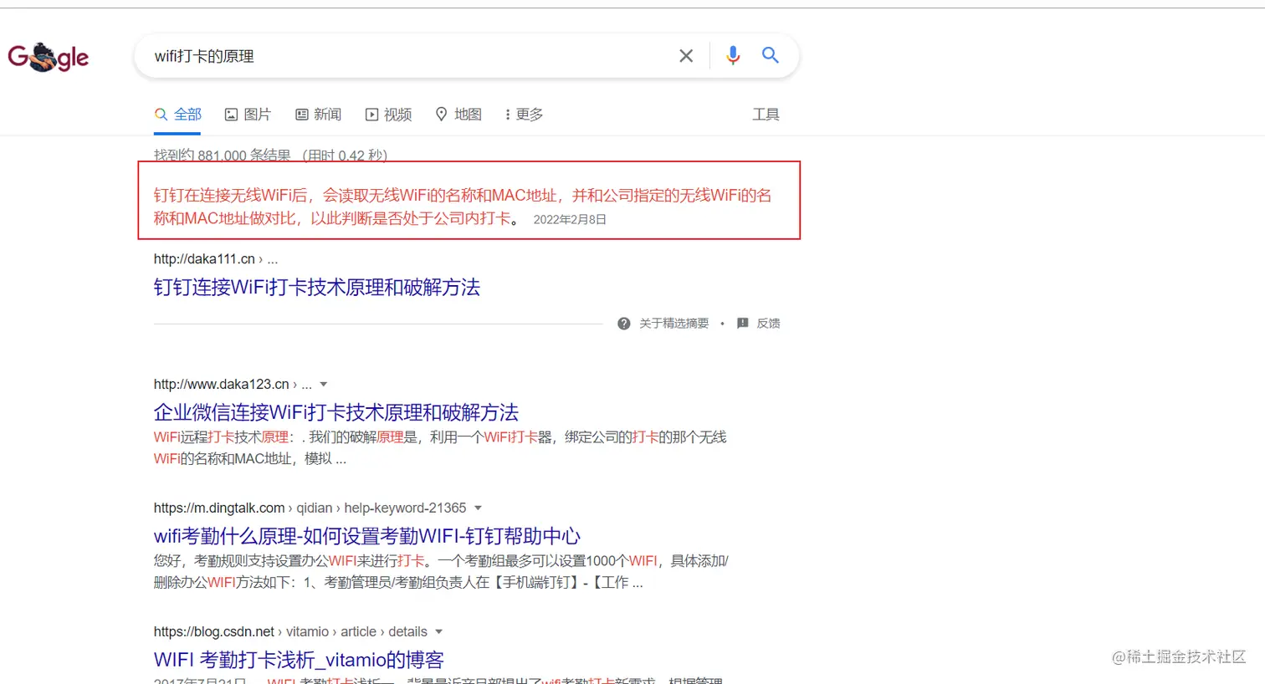Click the snippet date 2022年2月8日
1265x684 pixels.
570,220
